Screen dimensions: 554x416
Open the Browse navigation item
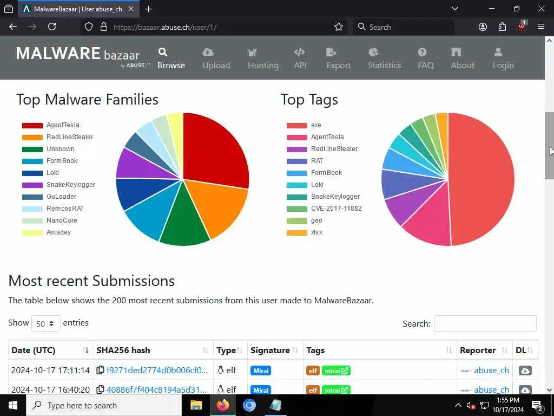[x=171, y=58]
